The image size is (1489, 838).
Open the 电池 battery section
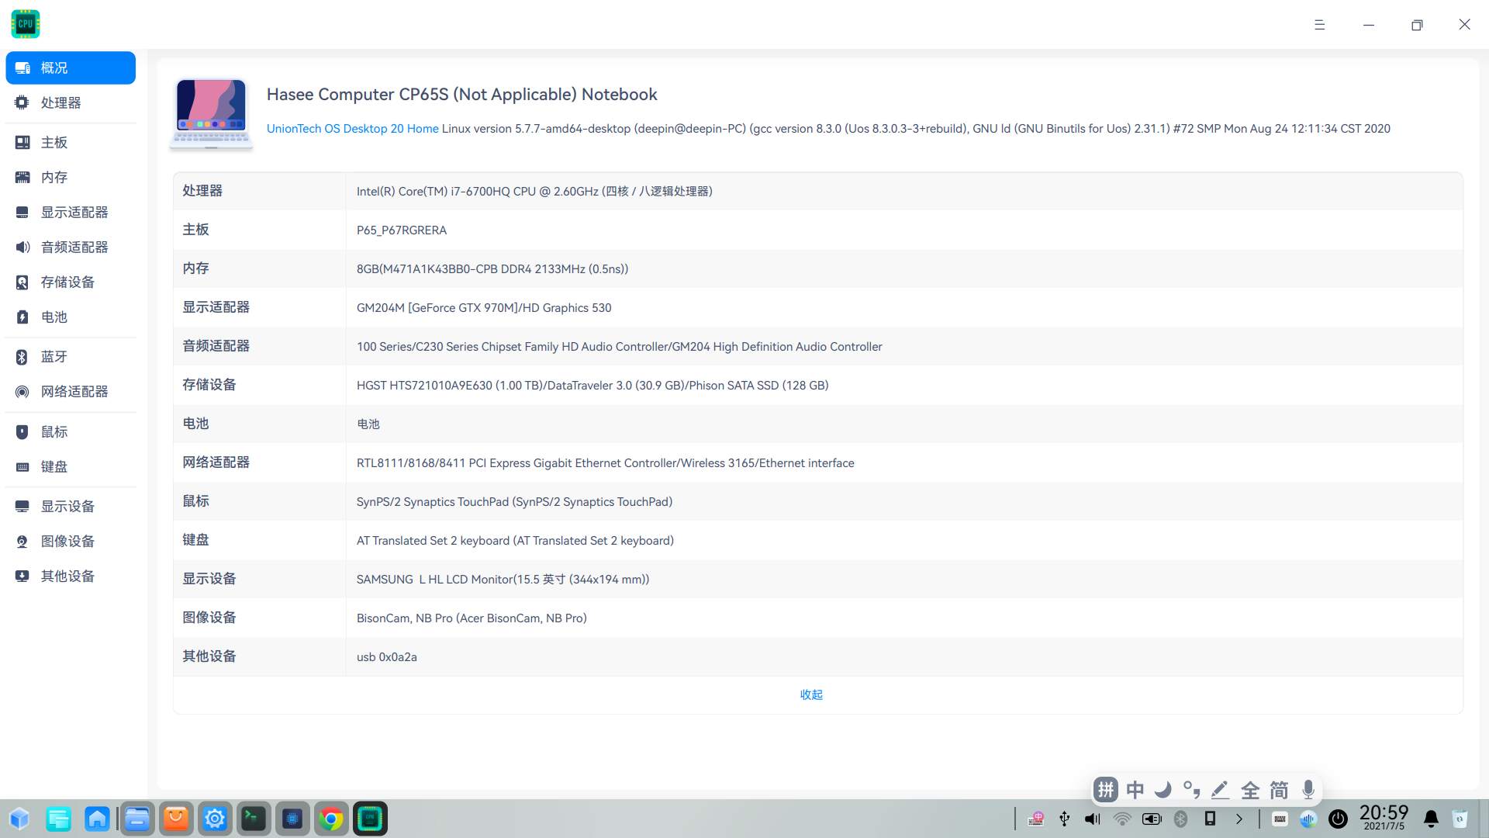(54, 317)
